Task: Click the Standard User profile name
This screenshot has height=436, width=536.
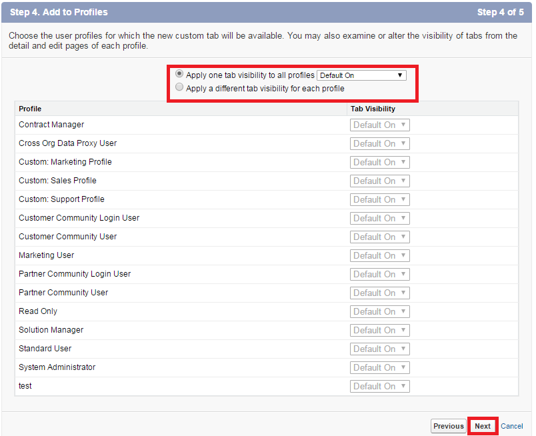Action: 45,349
